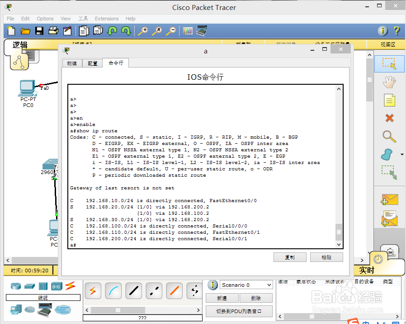Switch to 命令行 tab
The height and width of the screenshot is (324, 406).
coord(116,63)
